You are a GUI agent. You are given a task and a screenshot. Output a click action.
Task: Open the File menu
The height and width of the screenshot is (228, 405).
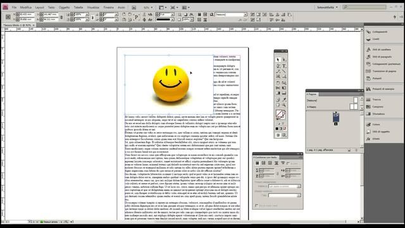click(14, 8)
